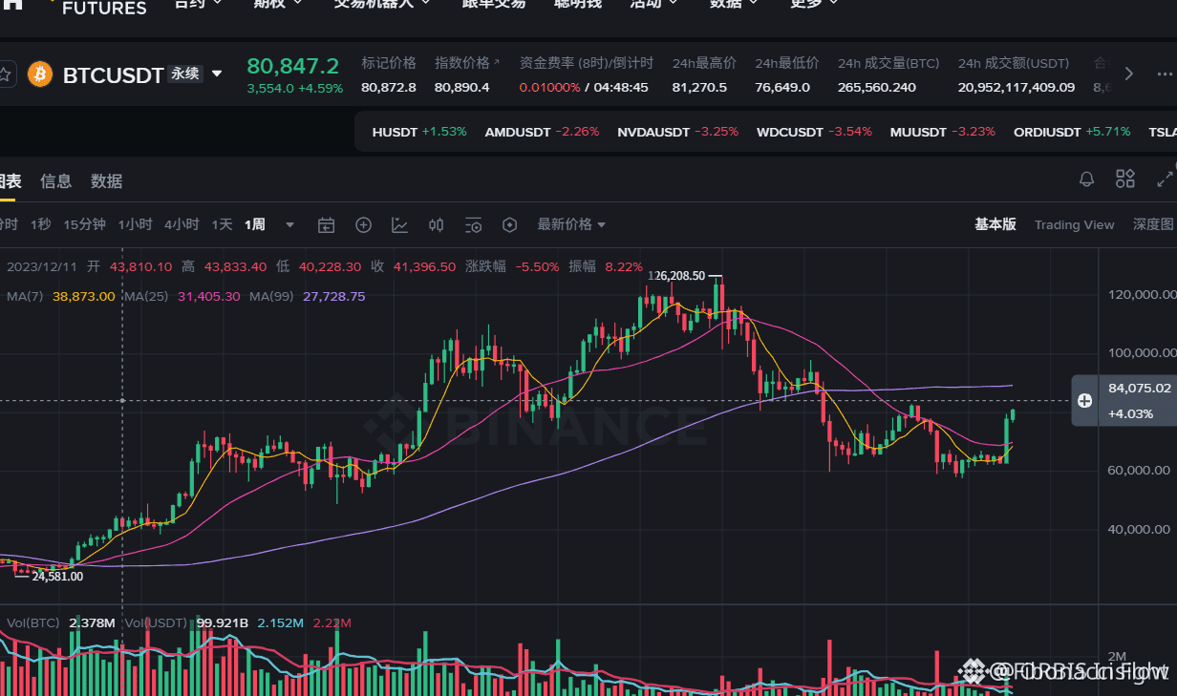Click the MA(99) indicator label
The height and width of the screenshot is (696, 1177).
click(272, 296)
